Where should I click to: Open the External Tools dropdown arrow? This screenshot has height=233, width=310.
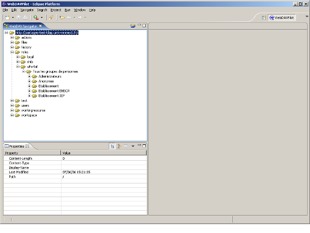42,17
